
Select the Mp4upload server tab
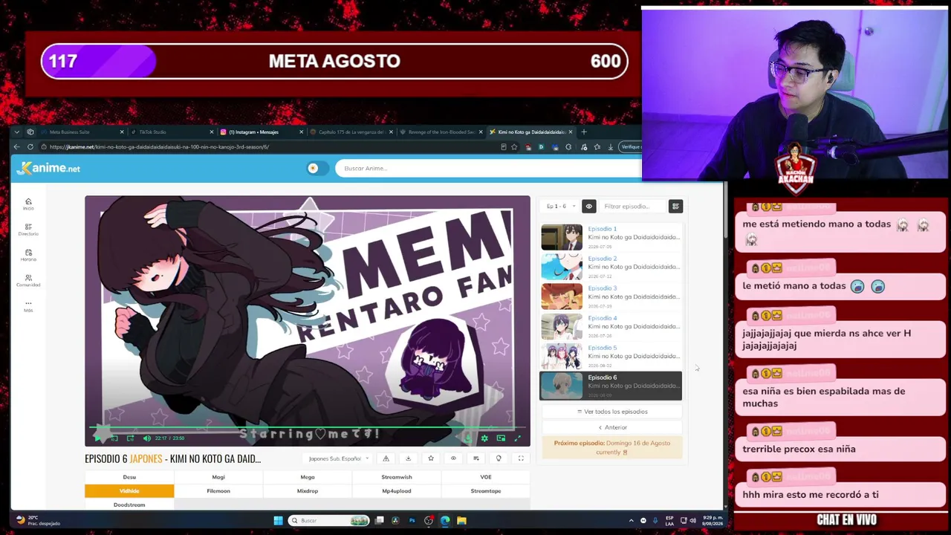pos(397,490)
